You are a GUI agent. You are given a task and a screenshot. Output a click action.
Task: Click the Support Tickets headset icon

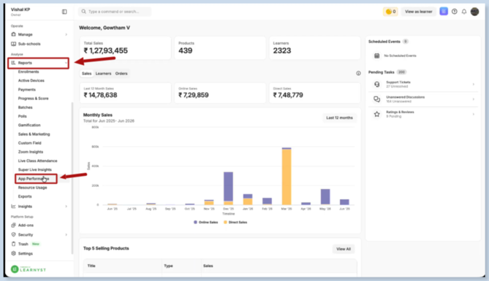pos(376,84)
